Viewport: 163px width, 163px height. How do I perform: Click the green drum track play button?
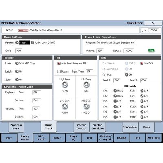tap(151, 51)
